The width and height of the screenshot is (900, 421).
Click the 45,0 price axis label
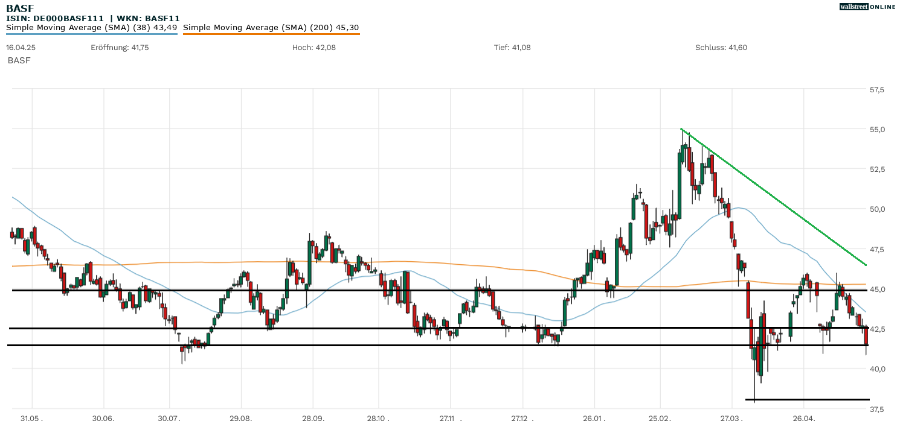876,289
